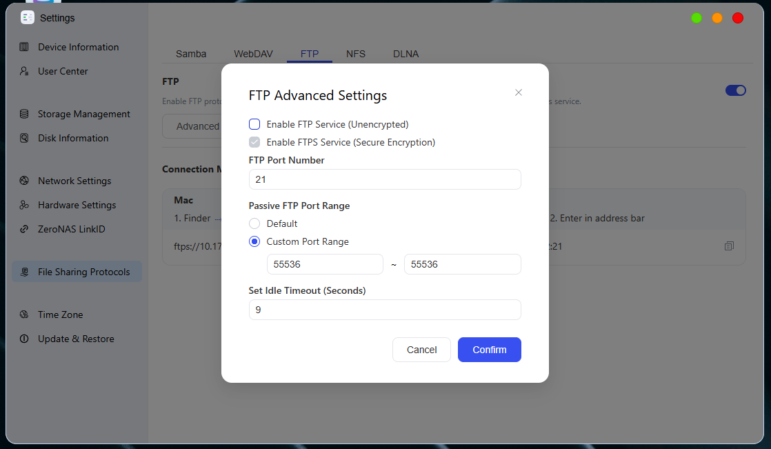Select Hardware Settings icon
Image resolution: width=771 pixels, height=449 pixels.
[x=23, y=205]
